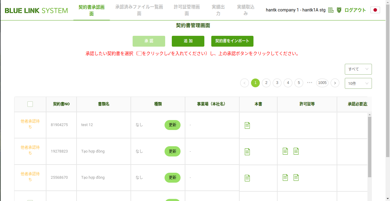Select the 実績取込み tab
Viewport: 390px width, 201px height.
coord(246,10)
